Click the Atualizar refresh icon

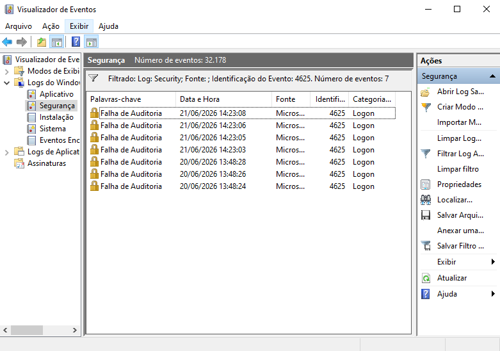(426, 278)
